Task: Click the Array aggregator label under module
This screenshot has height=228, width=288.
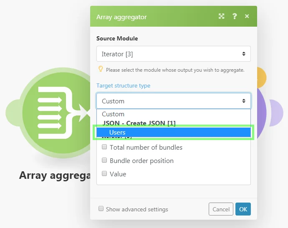Action: [55, 175]
